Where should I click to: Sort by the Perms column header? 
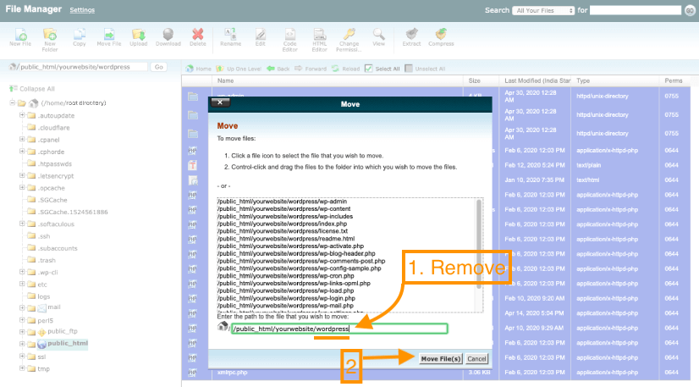674,80
